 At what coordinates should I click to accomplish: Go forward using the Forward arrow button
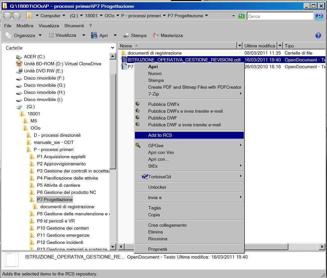point(17,16)
